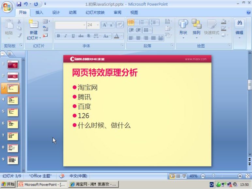
Task: Save the presentation using quick access toolbar
Action: coord(19,4)
